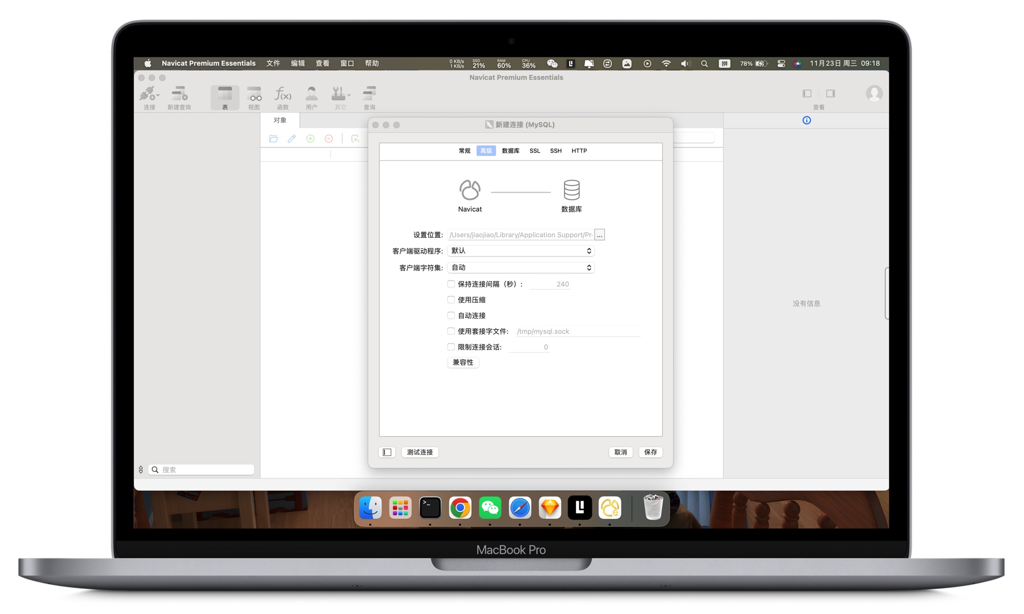This screenshot has width=1024, height=614.
Task: Open the Spotlight search menu bar icon
Action: pyautogui.click(x=704, y=63)
